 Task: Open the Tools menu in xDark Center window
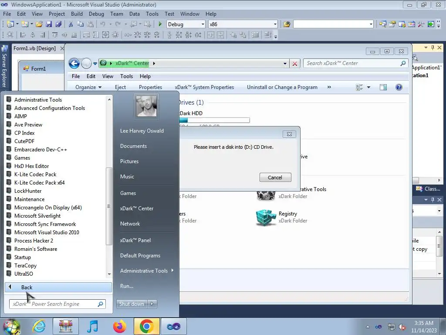point(126,76)
